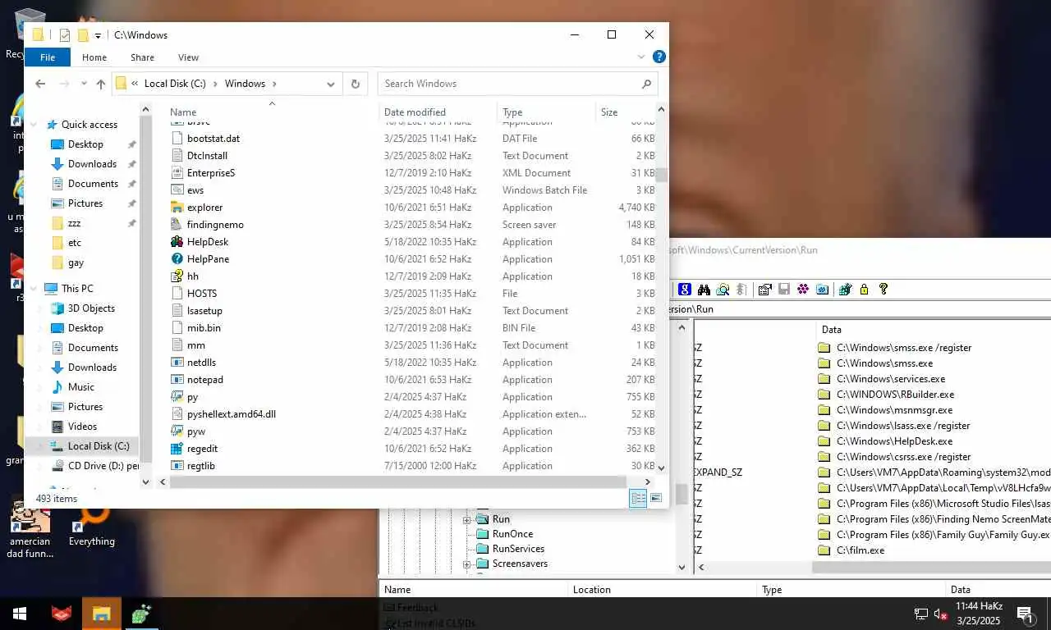Select the HOSTS file row
The width and height of the screenshot is (1051, 630).
[411, 294]
